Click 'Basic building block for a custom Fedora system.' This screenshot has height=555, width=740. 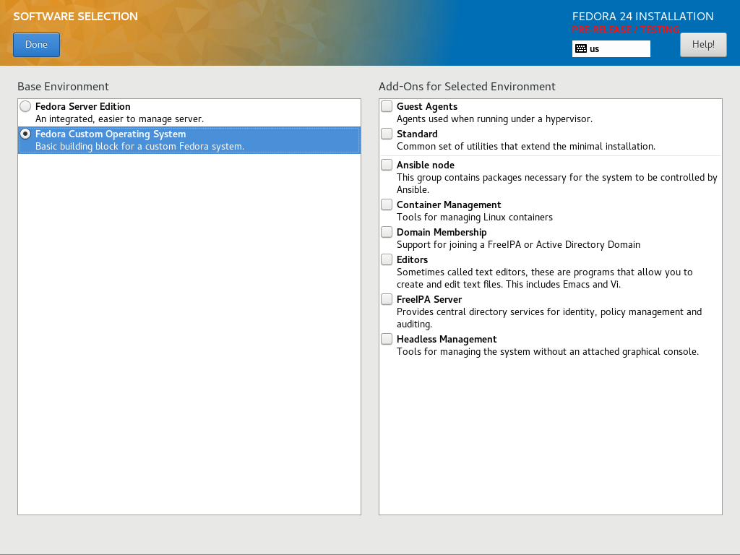point(139,146)
